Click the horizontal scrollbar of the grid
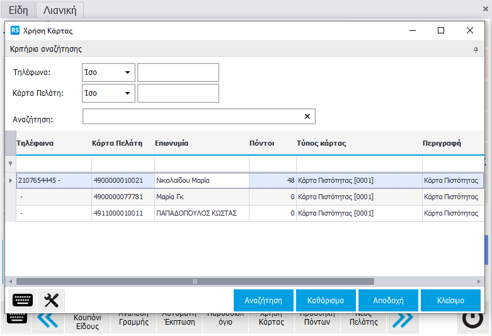The height and width of the screenshot is (336, 492). [x=195, y=282]
